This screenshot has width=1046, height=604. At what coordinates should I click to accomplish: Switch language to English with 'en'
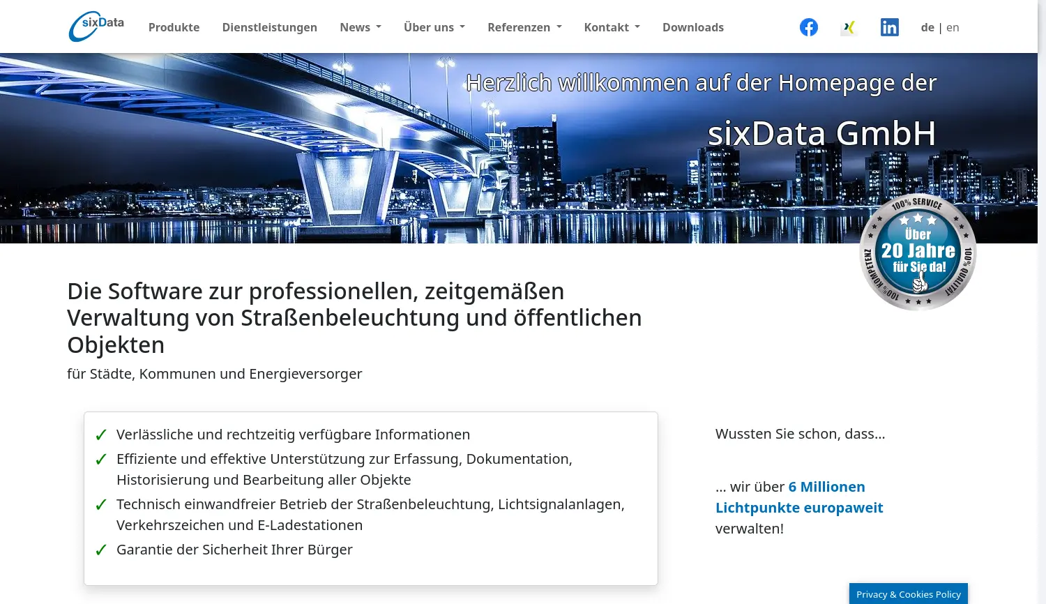pos(952,27)
